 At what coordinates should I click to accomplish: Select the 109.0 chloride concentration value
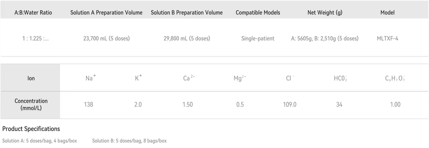[289, 105]
